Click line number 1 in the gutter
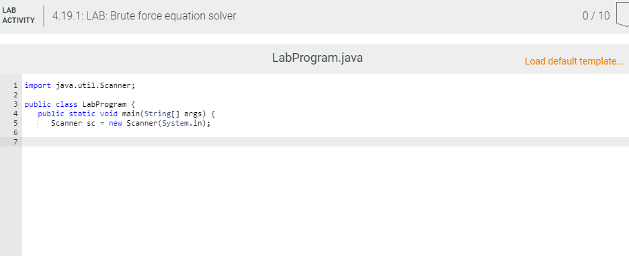The width and height of the screenshot is (629, 256). pyautogui.click(x=15, y=85)
